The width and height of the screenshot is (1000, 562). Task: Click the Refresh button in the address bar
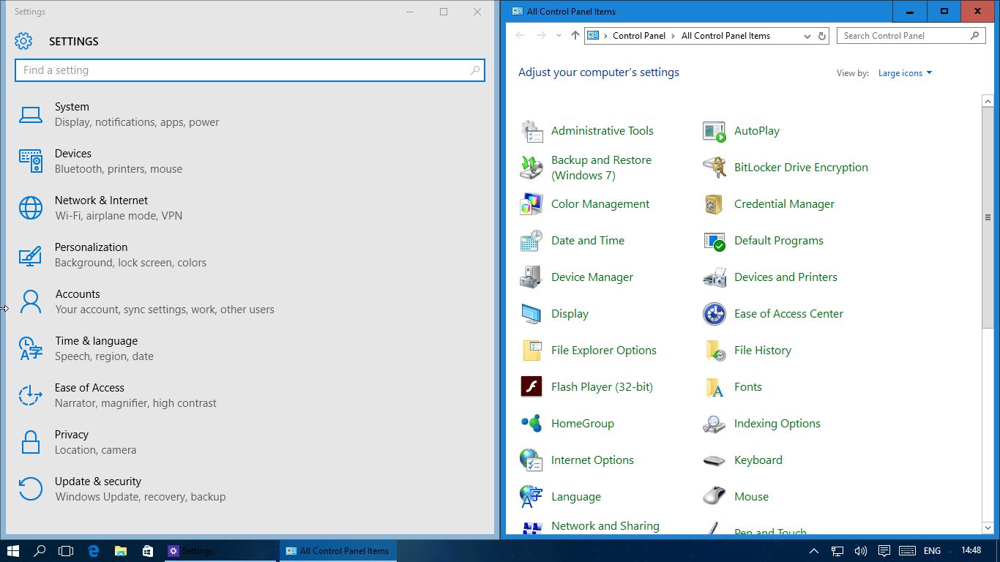point(822,36)
